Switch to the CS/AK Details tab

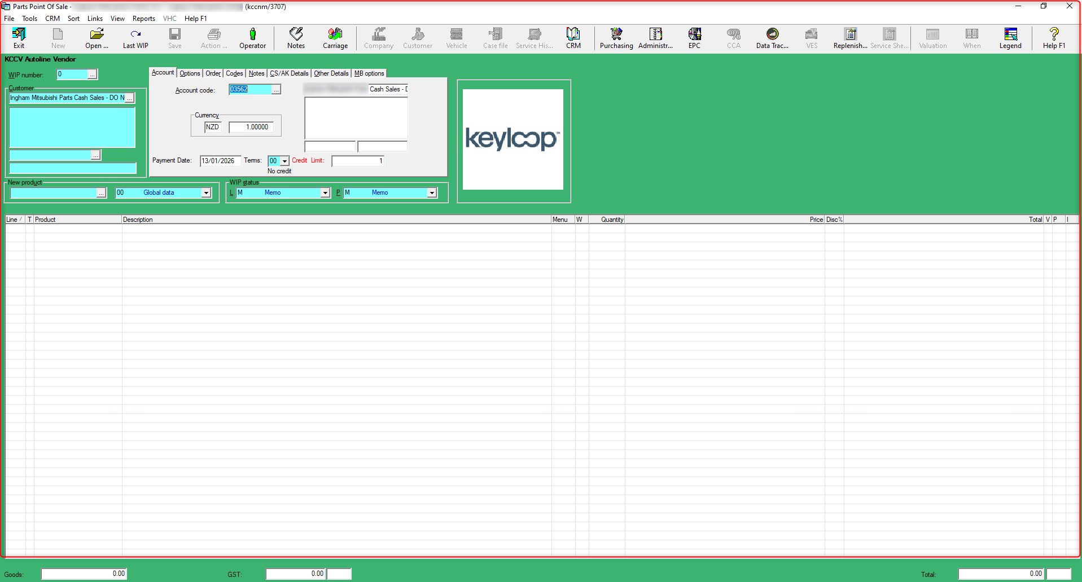pos(289,73)
